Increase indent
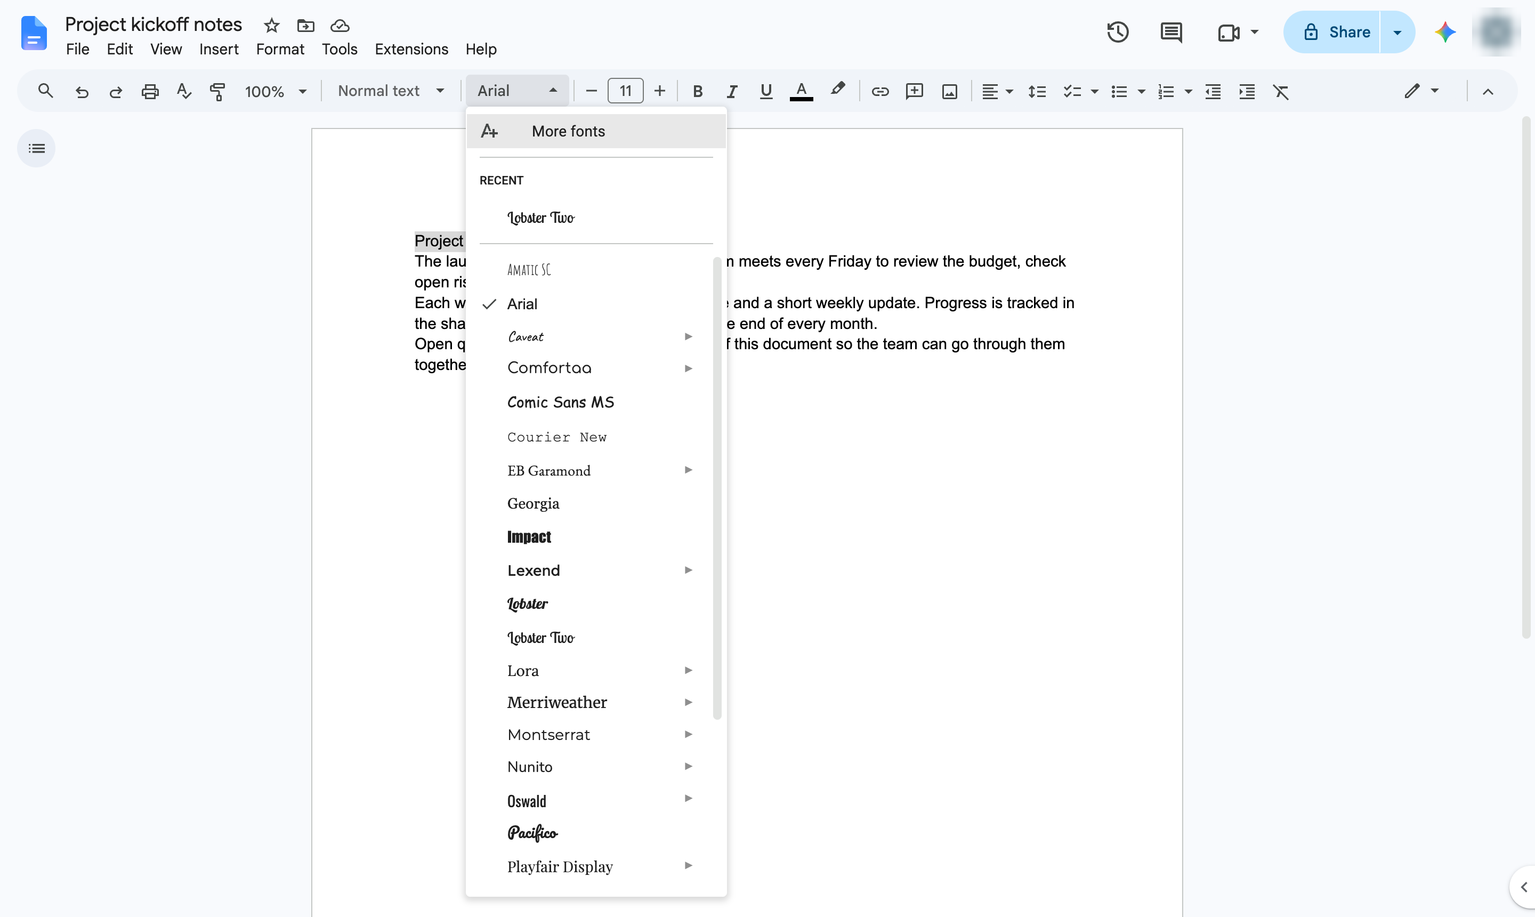This screenshot has height=917, width=1535. pos(1247,92)
